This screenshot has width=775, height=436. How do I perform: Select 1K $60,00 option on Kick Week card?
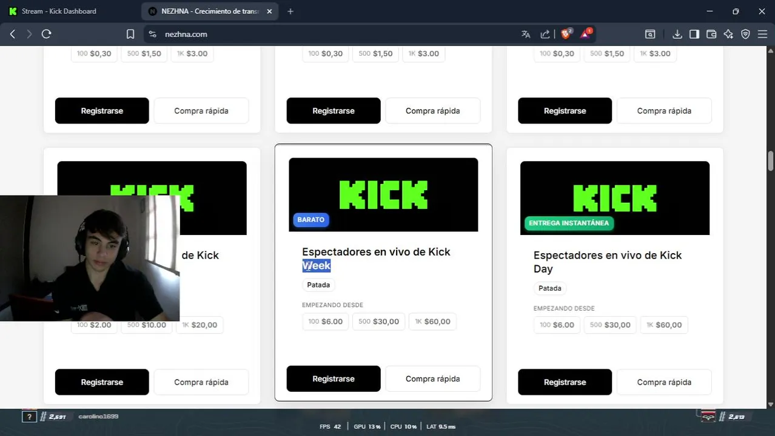coord(432,322)
